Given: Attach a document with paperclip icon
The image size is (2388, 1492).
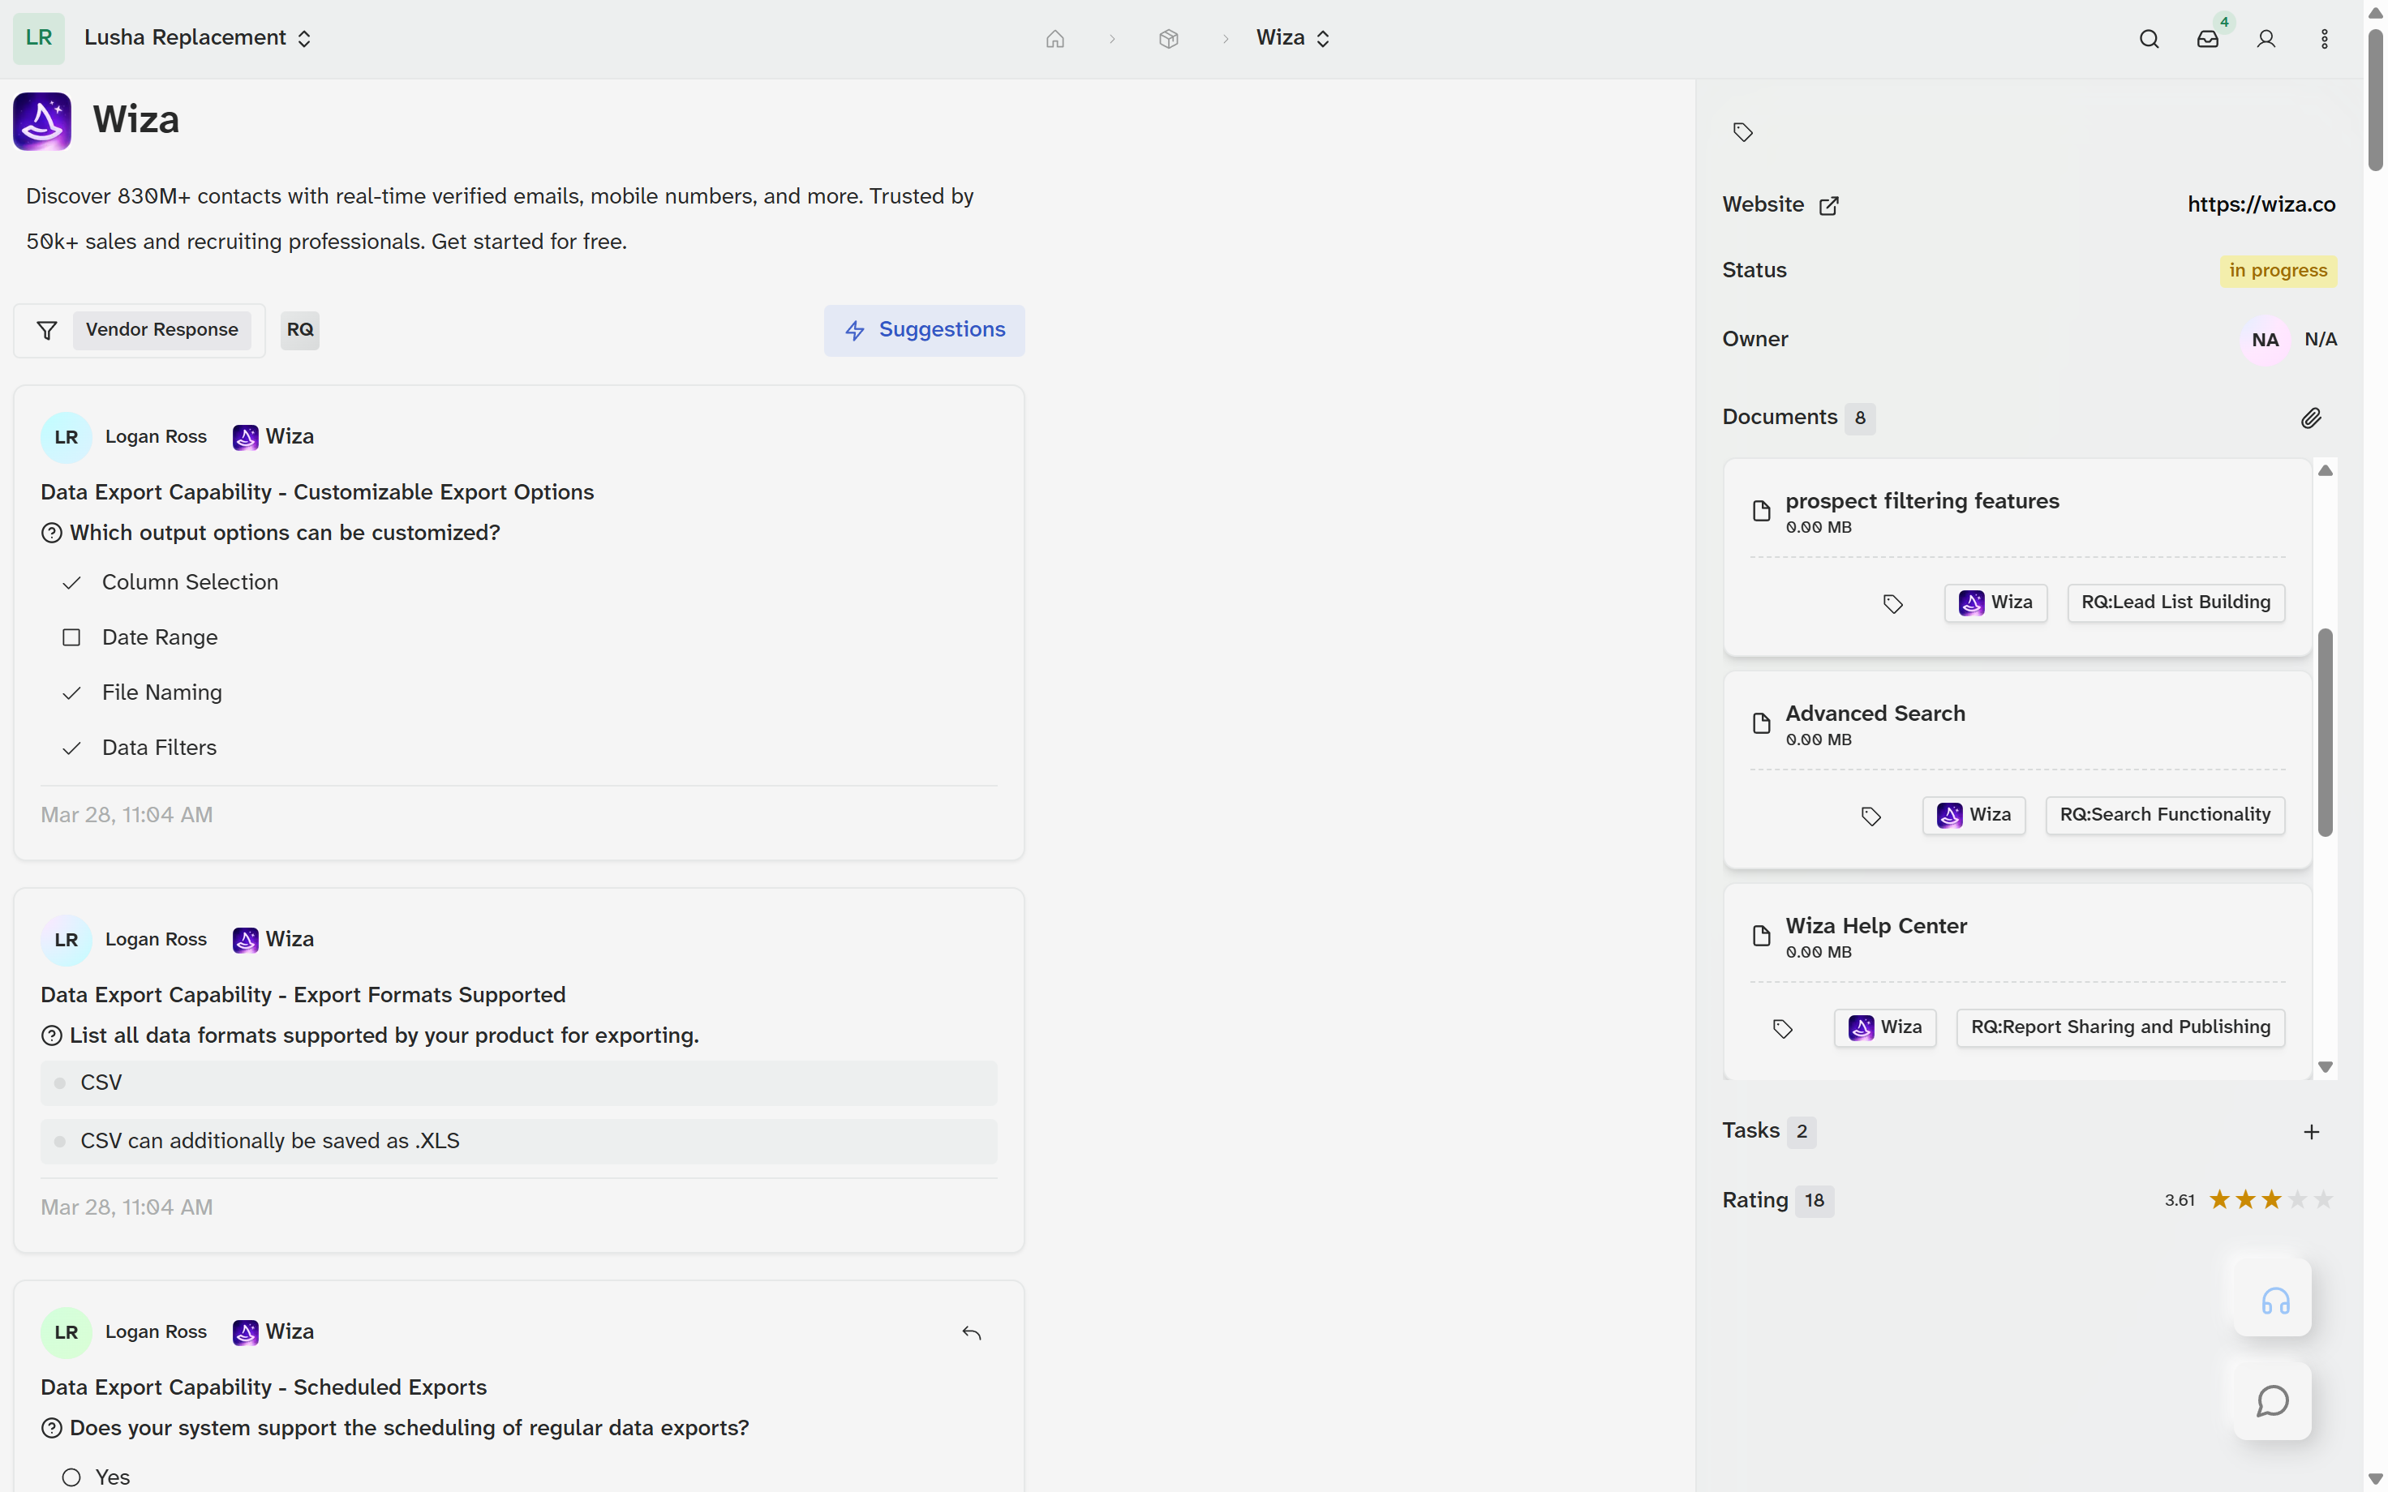Looking at the screenshot, I should coord(2310,418).
